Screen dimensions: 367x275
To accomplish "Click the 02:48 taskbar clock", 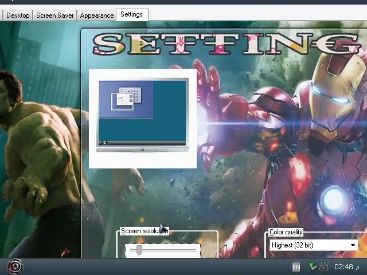I will (343, 267).
